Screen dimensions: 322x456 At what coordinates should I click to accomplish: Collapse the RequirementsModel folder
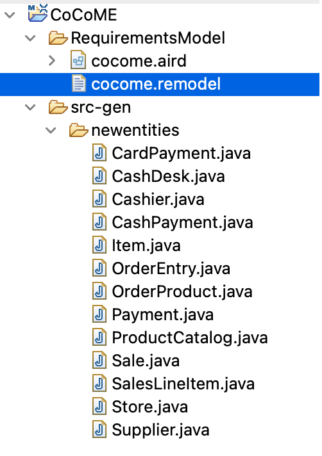point(30,38)
